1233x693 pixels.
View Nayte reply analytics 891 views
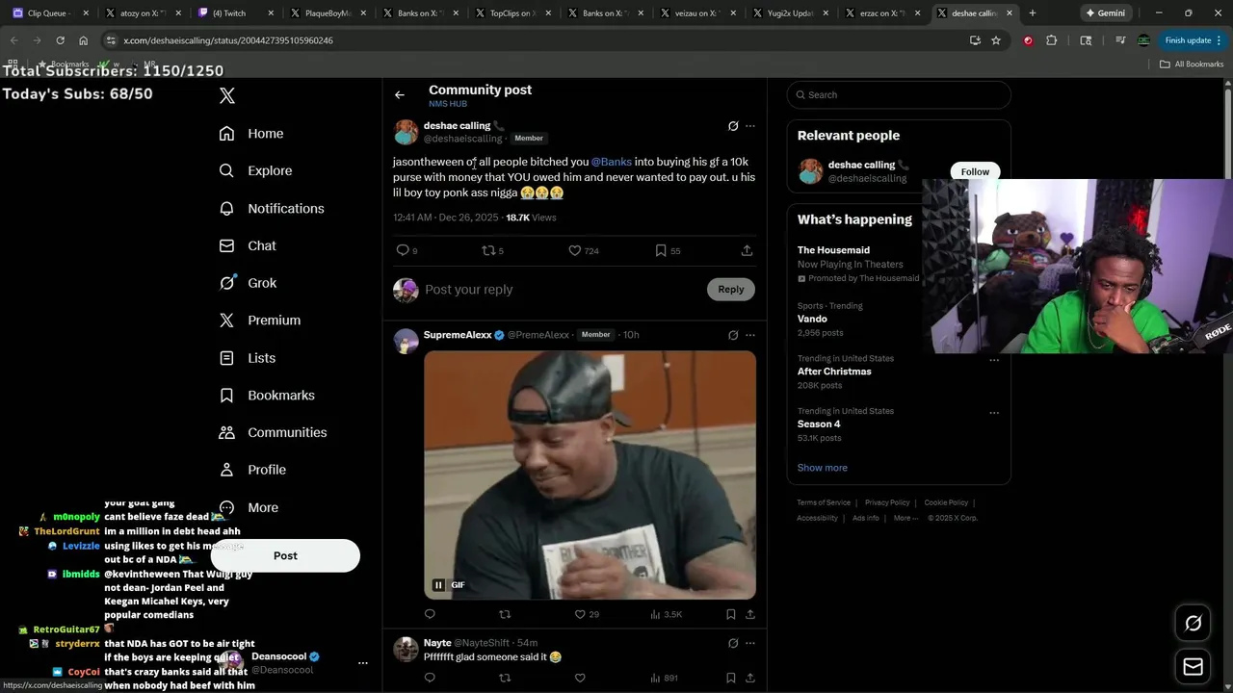click(x=664, y=678)
